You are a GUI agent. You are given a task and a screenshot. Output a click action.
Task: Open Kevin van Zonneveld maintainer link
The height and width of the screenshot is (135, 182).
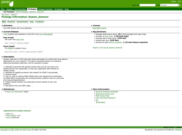tap(15, 92)
